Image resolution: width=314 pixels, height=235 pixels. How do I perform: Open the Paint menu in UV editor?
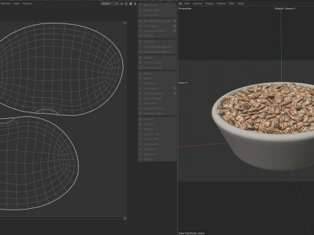point(16,3)
